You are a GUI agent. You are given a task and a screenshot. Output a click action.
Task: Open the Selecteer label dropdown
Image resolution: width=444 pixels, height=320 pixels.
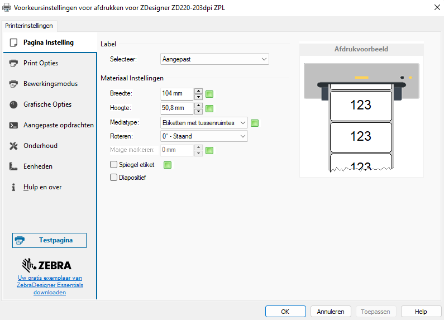(214, 59)
